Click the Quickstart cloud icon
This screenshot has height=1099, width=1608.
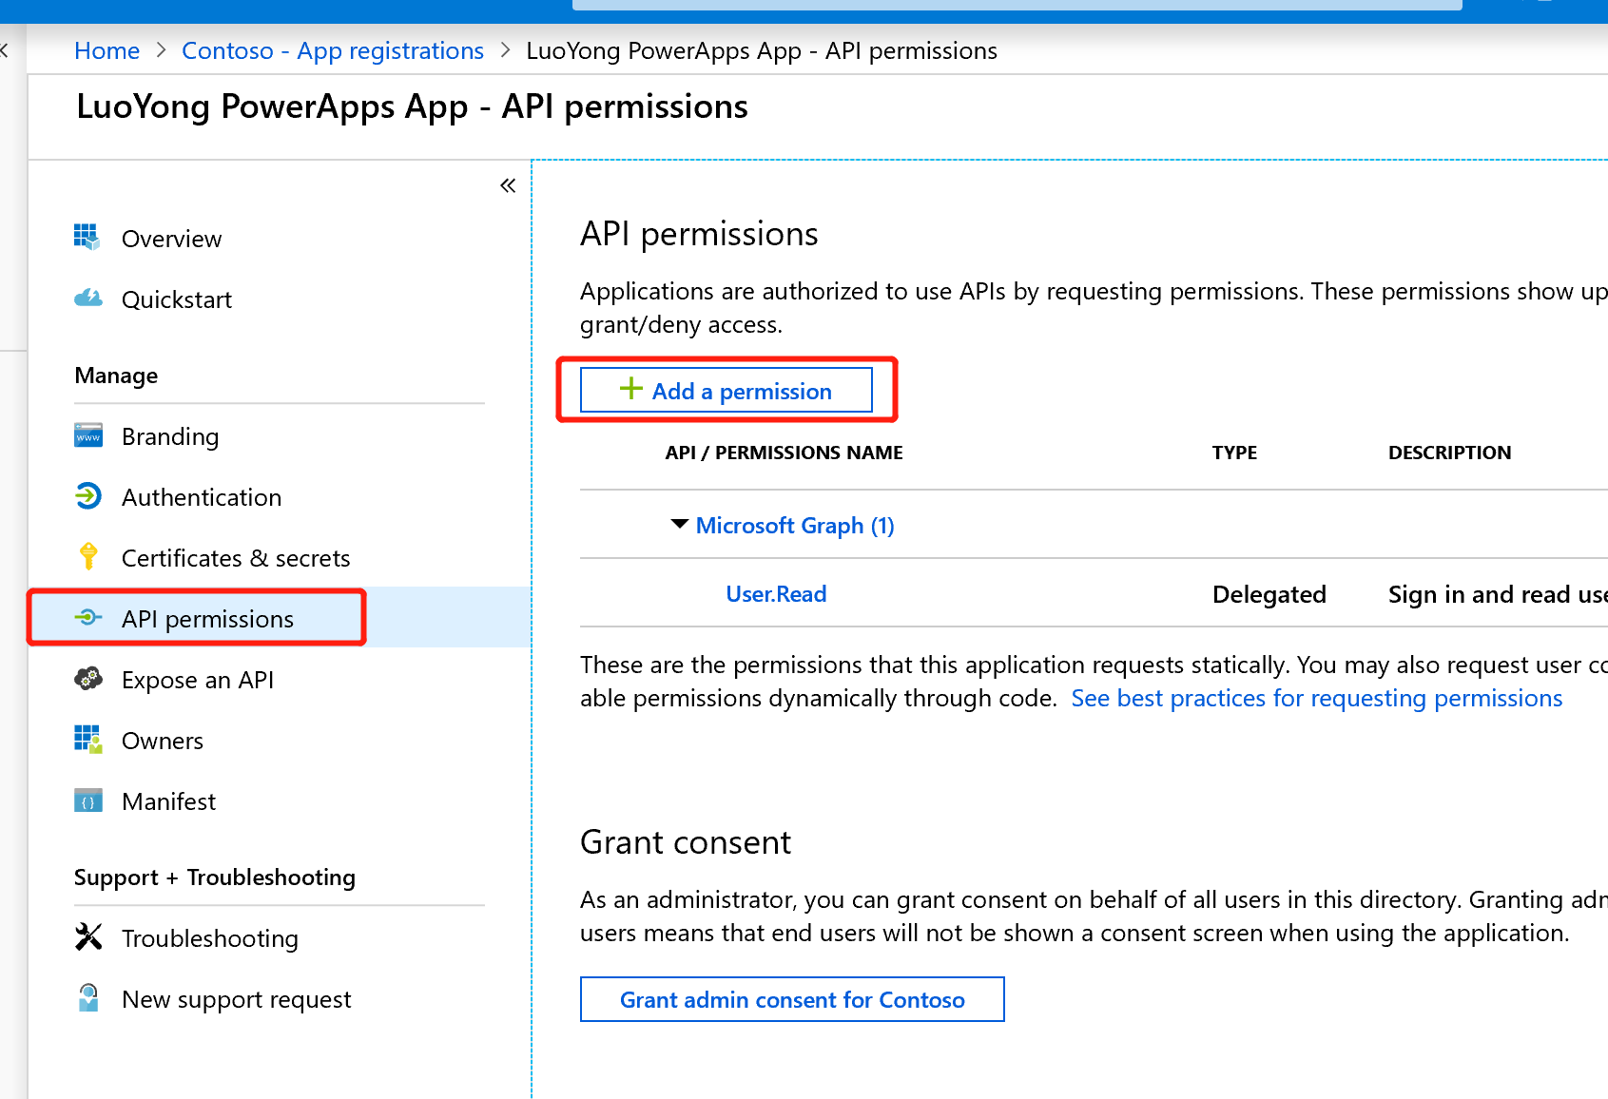coord(87,299)
